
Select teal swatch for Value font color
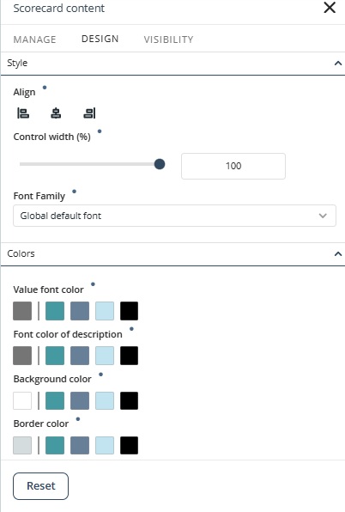tap(55, 311)
